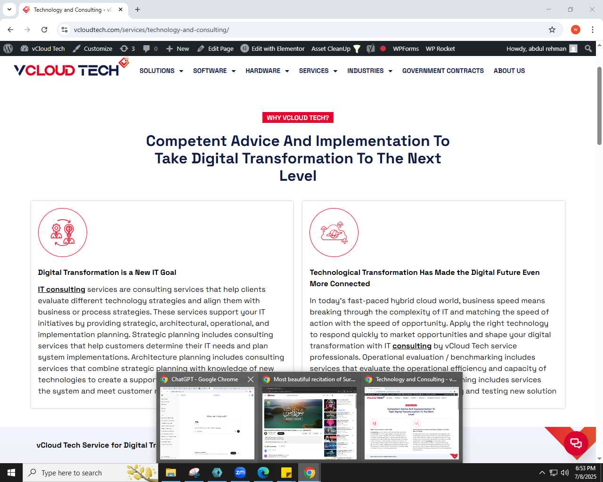The height and width of the screenshot is (482, 603).
Task: Open the Chrome profile avatar
Action: pos(576,30)
